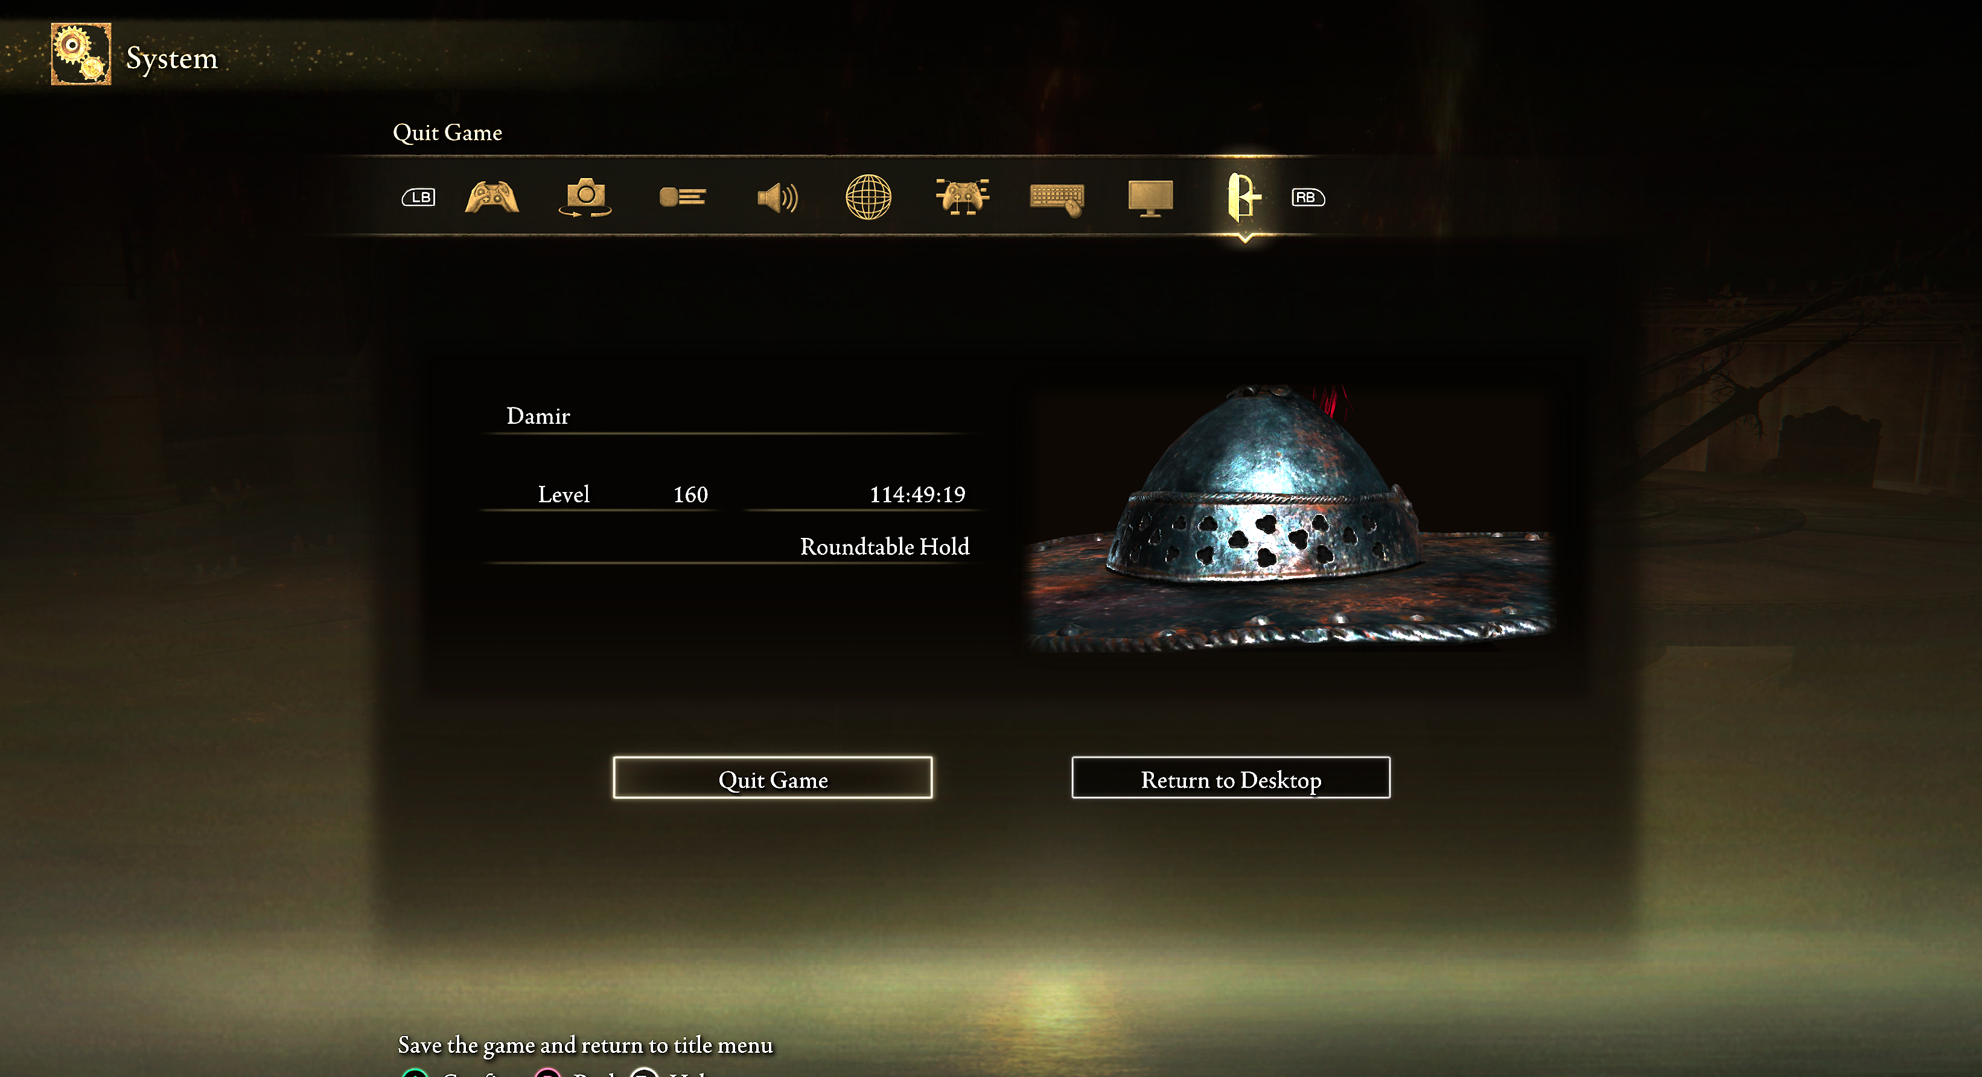Select the Network globe icon
Image resolution: width=1982 pixels, height=1077 pixels.
point(868,197)
